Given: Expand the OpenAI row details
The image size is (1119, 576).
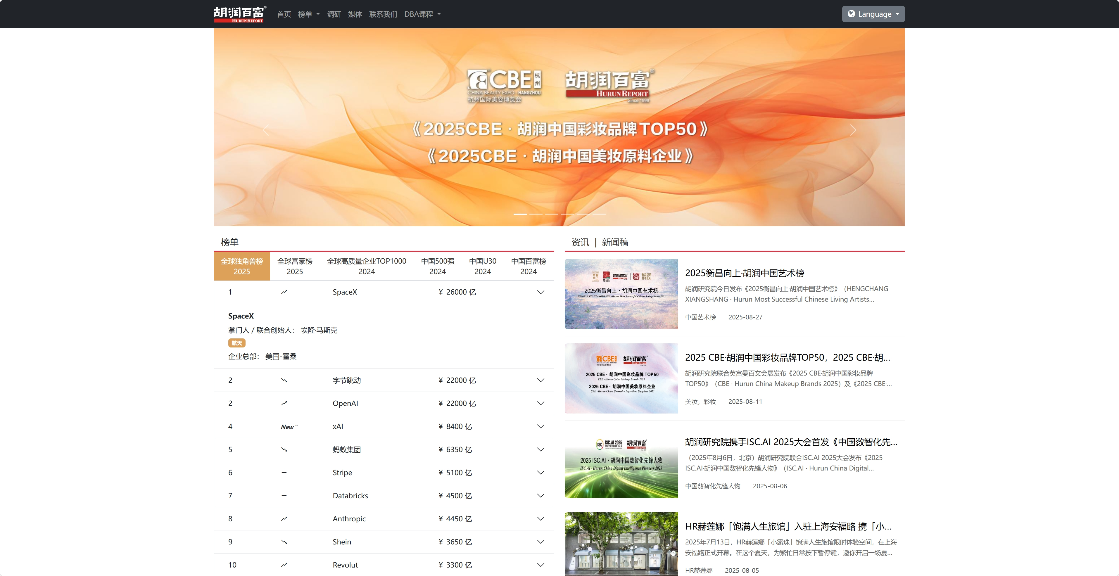Looking at the screenshot, I should [540, 403].
